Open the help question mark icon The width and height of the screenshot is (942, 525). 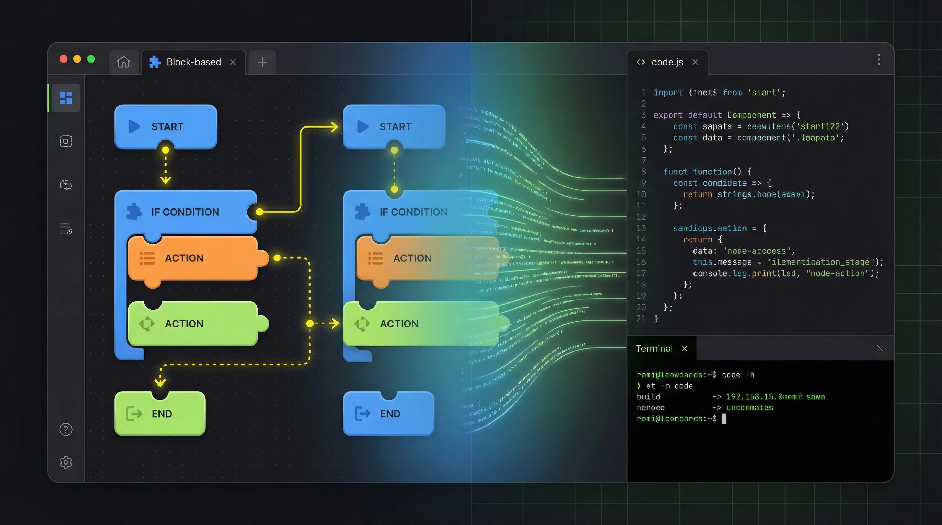pos(66,429)
